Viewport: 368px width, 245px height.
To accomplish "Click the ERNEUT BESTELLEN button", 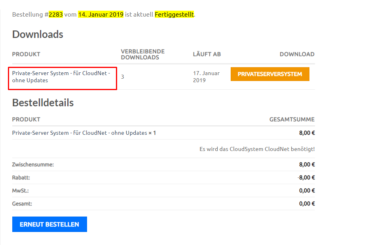I will click(x=49, y=224).
